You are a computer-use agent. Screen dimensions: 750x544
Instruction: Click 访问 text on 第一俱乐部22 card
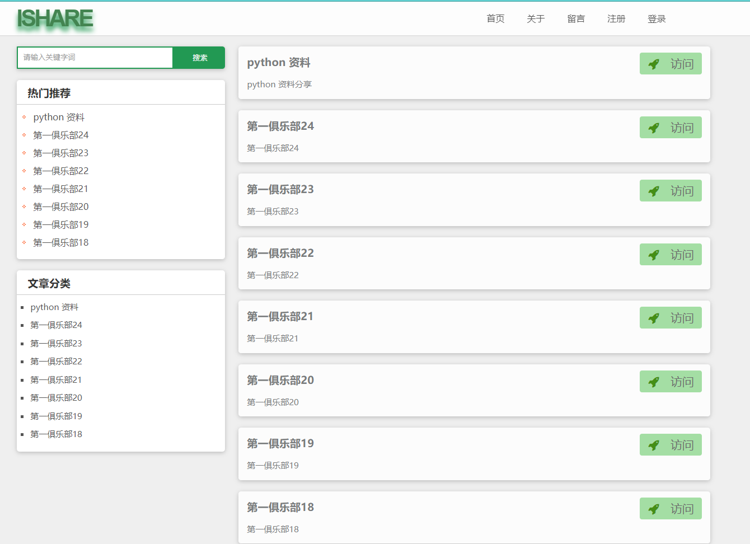point(682,255)
